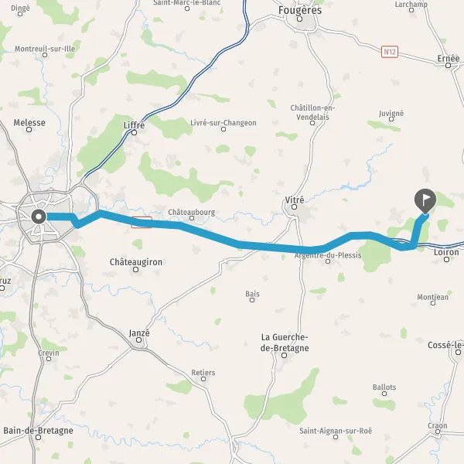Click the Ernée town label
Screen dimensions: 464x464
449,58
